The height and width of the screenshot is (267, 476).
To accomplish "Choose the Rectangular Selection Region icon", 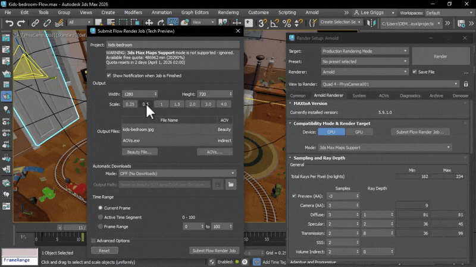I will [123, 23].
